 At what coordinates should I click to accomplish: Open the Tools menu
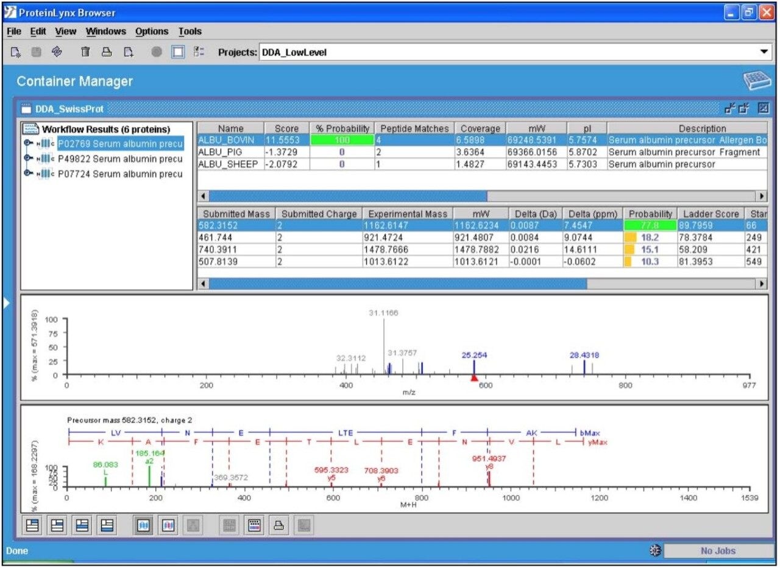[x=190, y=31]
